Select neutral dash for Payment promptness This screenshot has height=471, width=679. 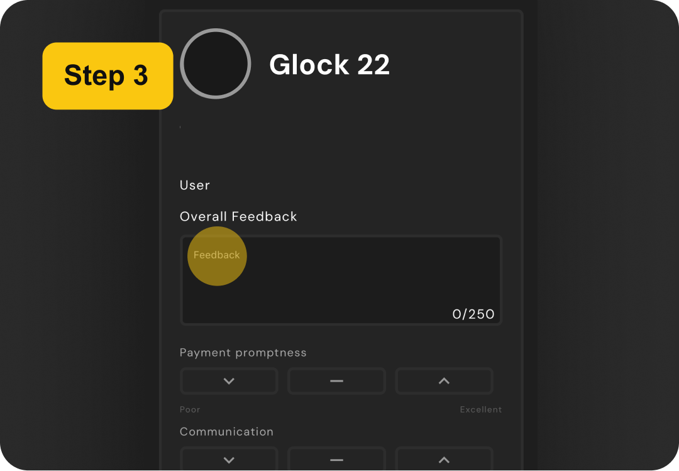pos(336,381)
